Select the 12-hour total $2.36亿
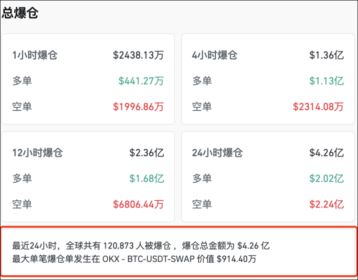 pos(147,153)
